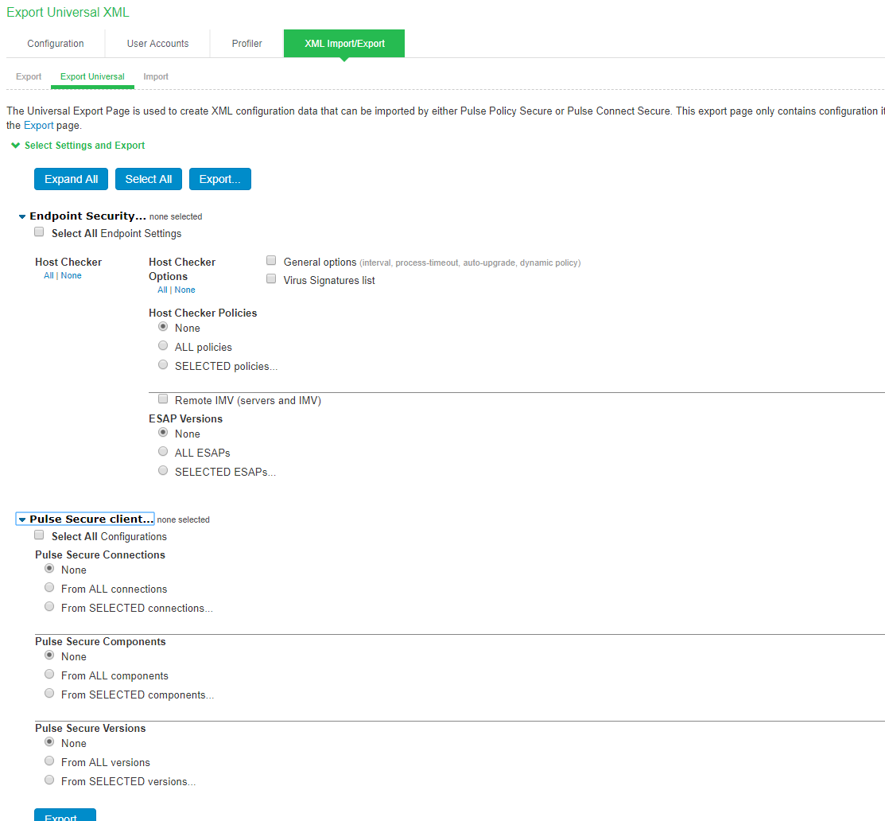The height and width of the screenshot is (821, 885).
Task: Select the XML Import/Export tab
Action: (344, 44)
